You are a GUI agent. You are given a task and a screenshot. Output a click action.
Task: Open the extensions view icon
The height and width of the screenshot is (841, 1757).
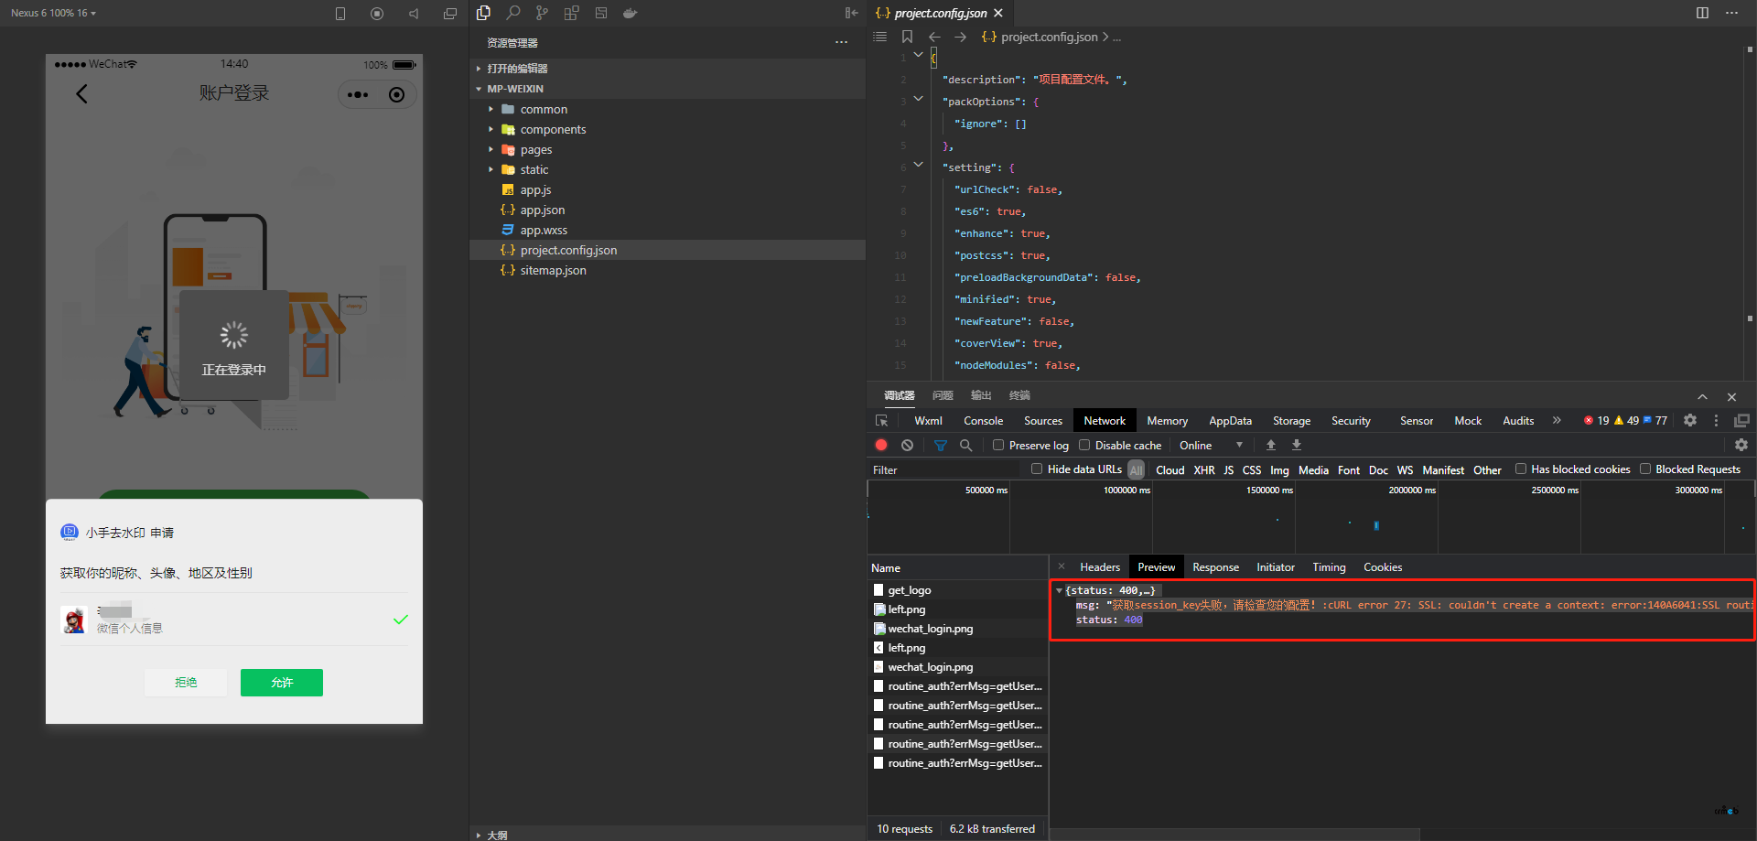point(572,13)
